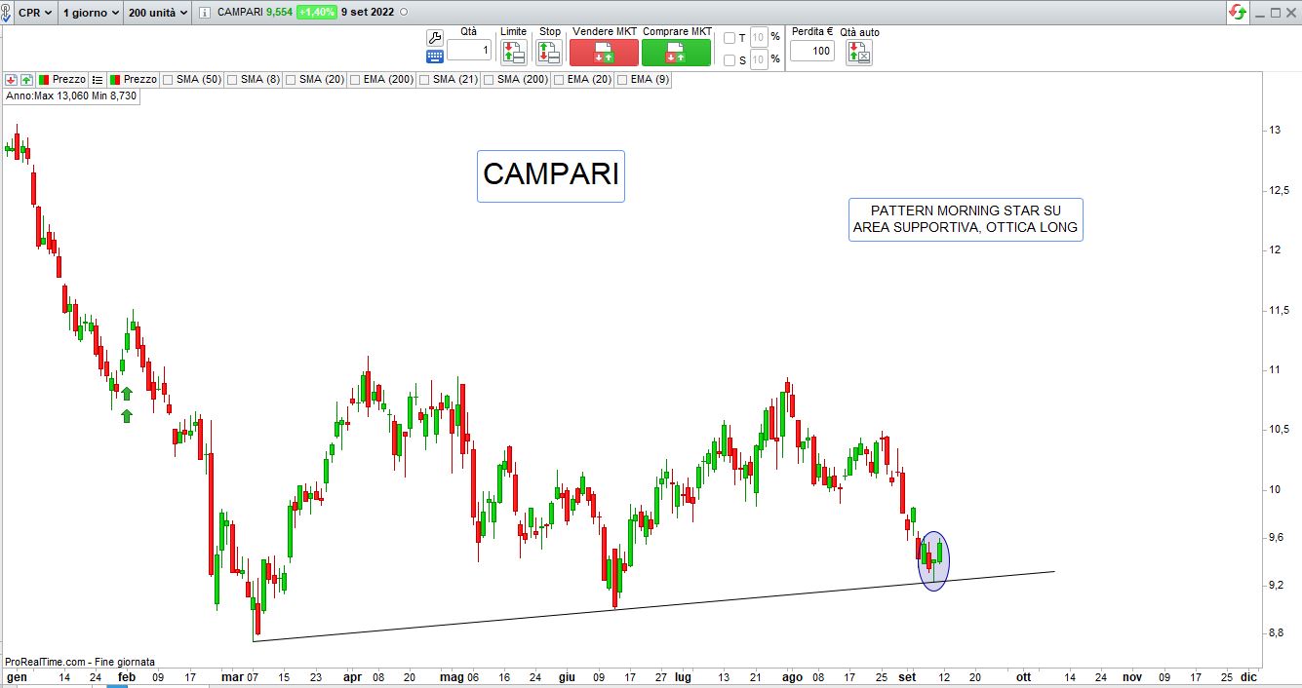This screenshot has height=688, width=1302.
Task: Expand the 1 giorno timeframe dropdown
Action: tap(91, 12)
